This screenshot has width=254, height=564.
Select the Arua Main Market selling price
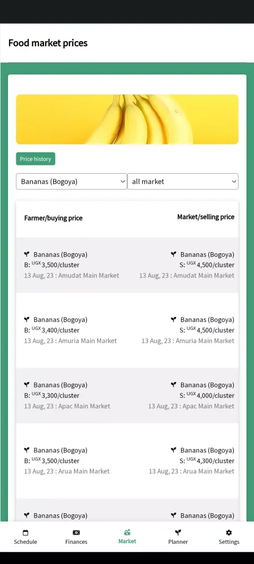point(207,461)
